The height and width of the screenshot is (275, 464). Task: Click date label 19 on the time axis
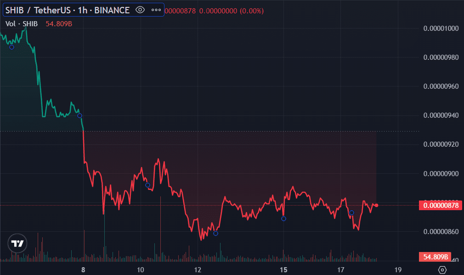tap(398, 269)
